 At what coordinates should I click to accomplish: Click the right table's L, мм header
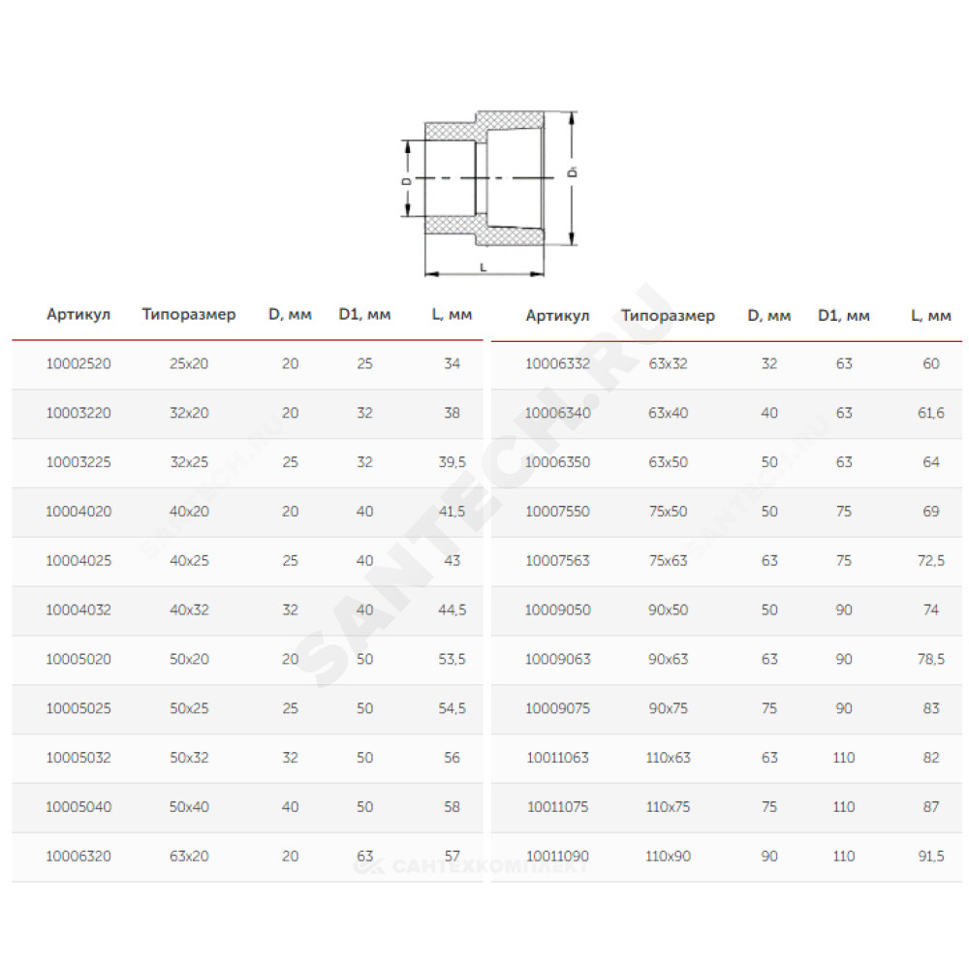[930, 316]
